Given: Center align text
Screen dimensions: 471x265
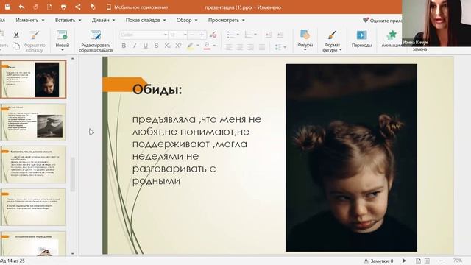Looking at the screenshot, I should pos(240,47).
